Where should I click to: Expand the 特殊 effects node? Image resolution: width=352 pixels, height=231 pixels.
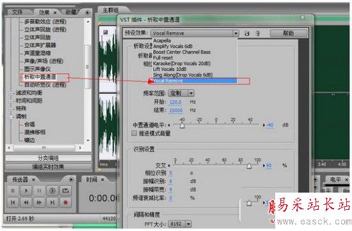click(x=11, y=109)
